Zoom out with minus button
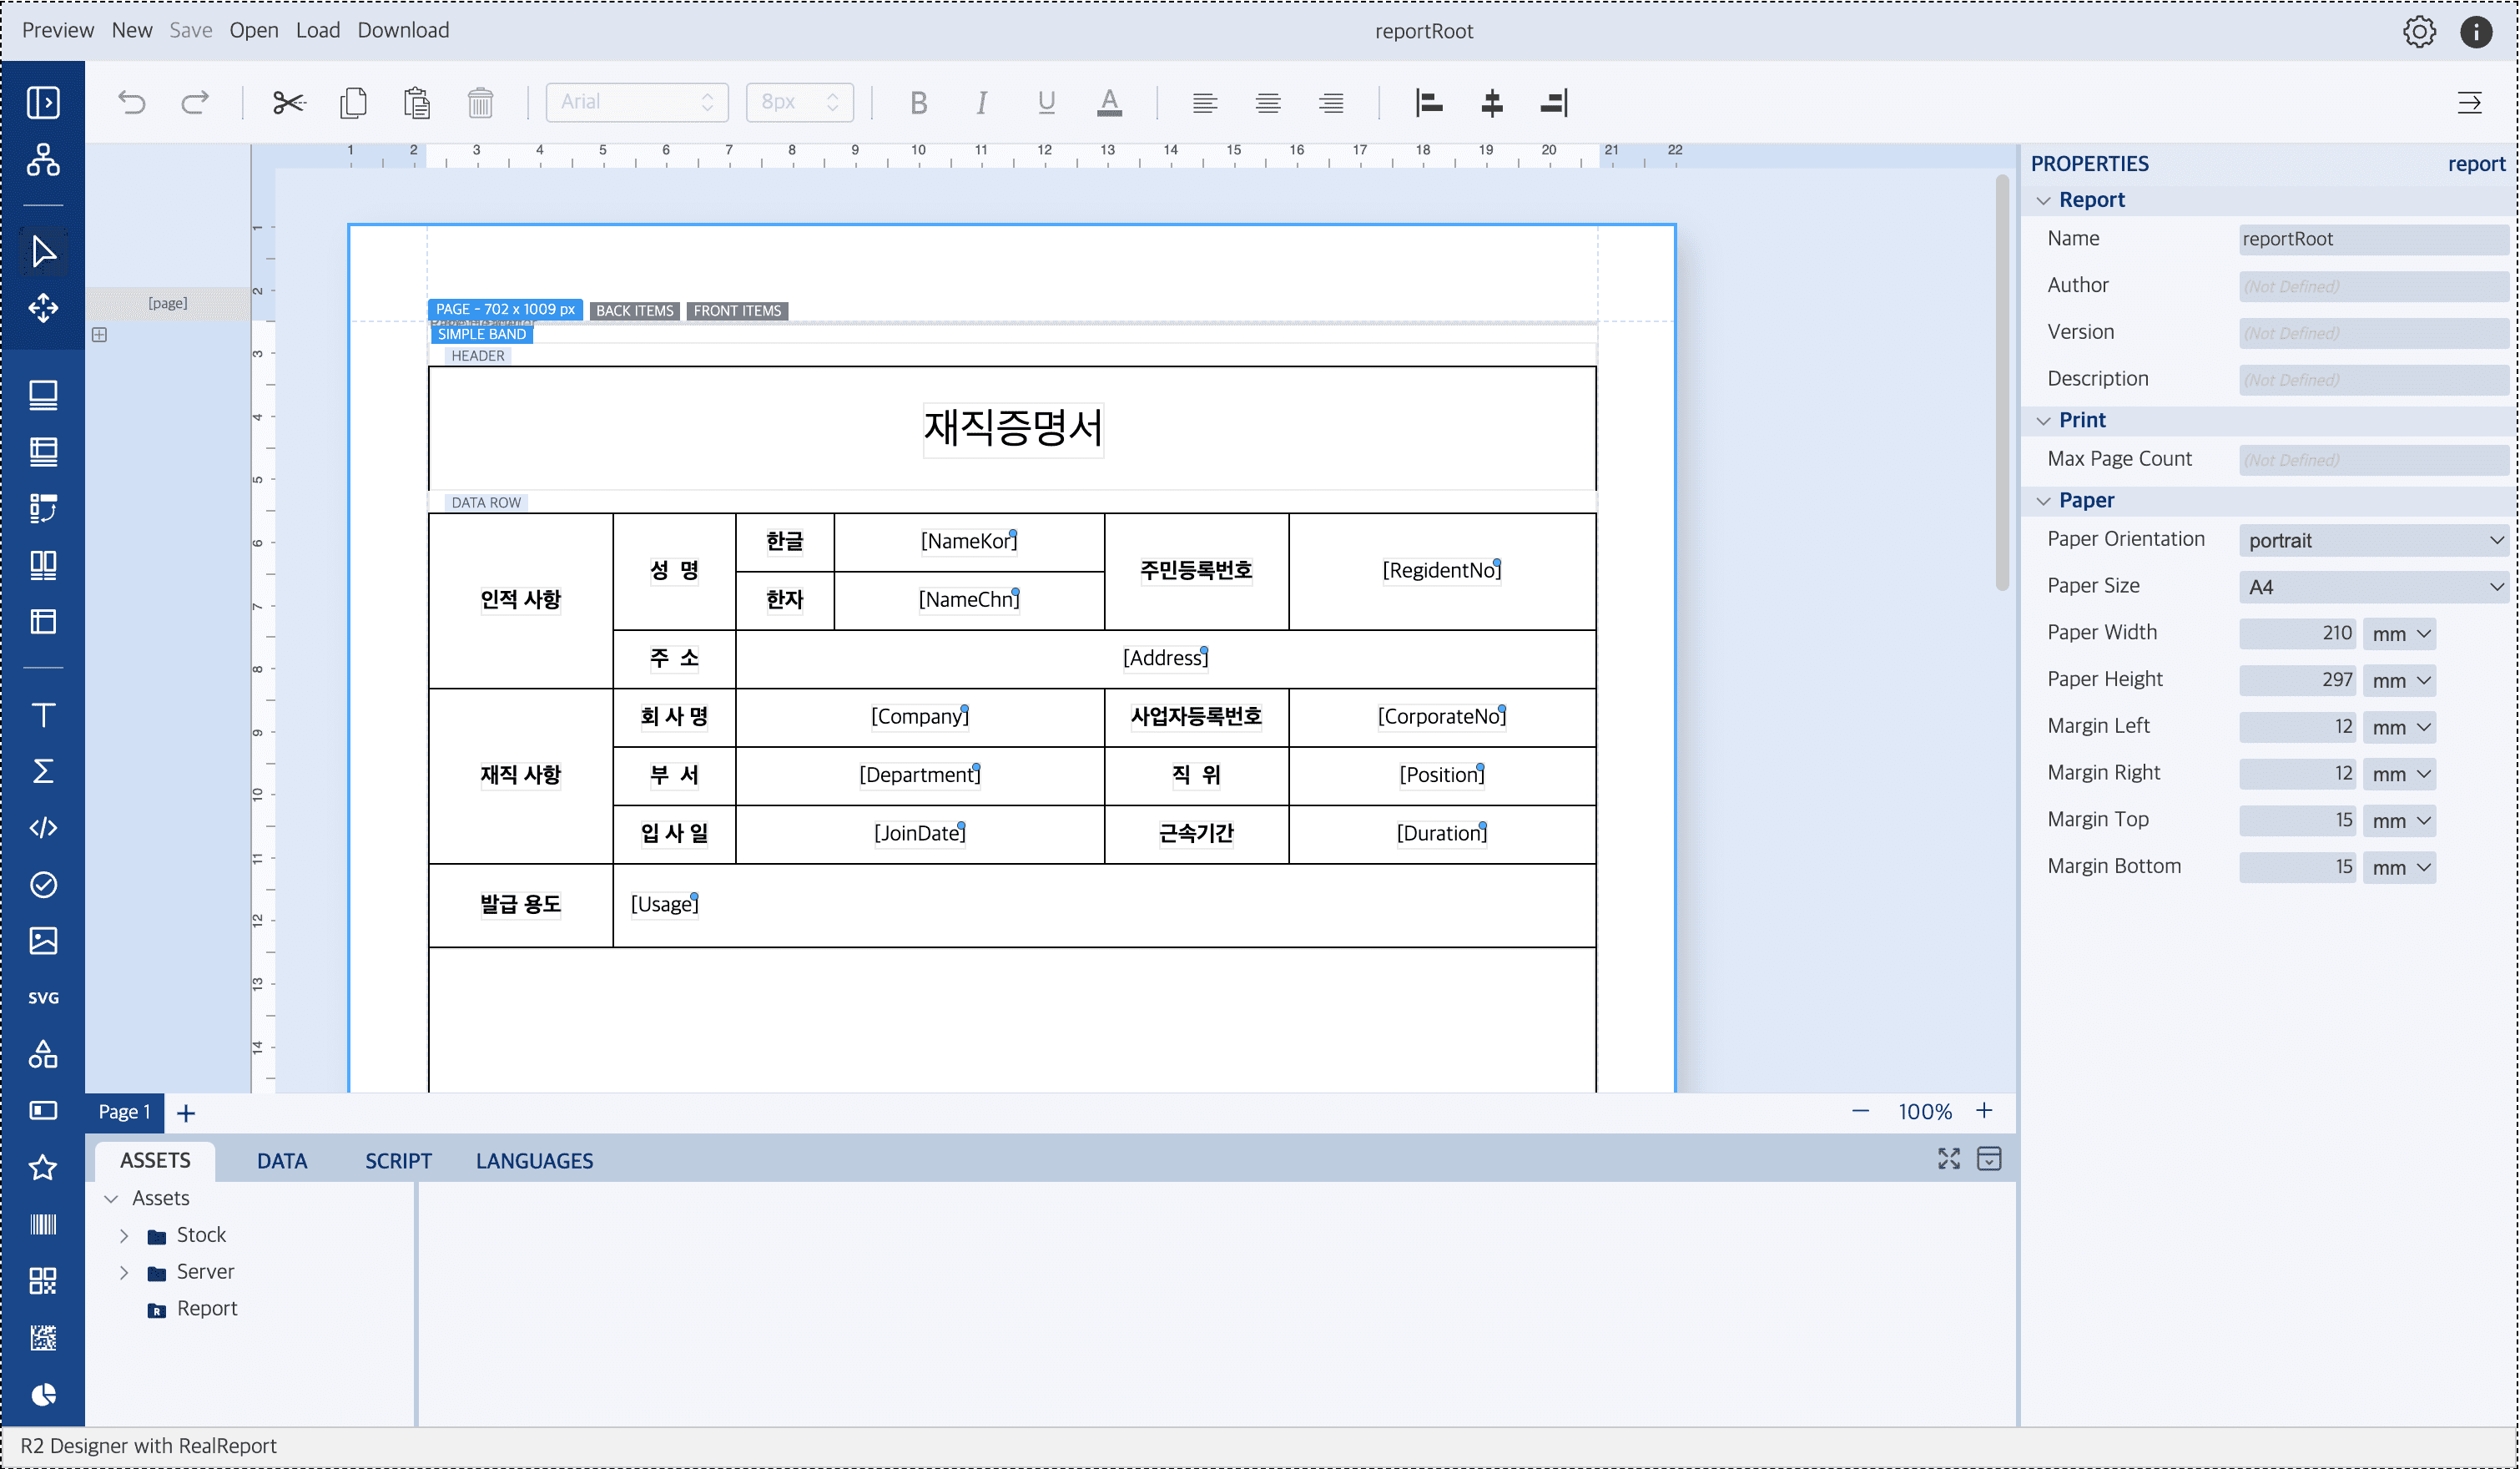Viewport: 2520px width, 1469px height. pyautogui.click(x=1860, y=1111)
